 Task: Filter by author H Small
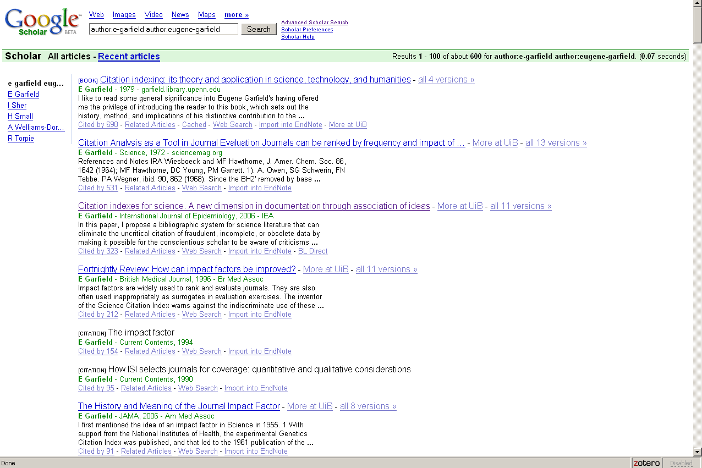(x=20, y=117)
